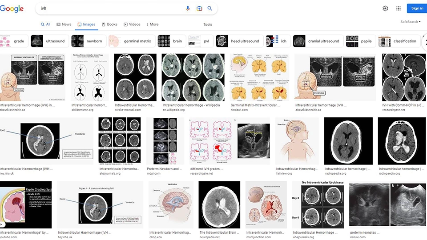Click the en.wikipedia.org source link
The height and width of the screenshot is (240, 427).
pyautogui.click(x=173, y=110)
